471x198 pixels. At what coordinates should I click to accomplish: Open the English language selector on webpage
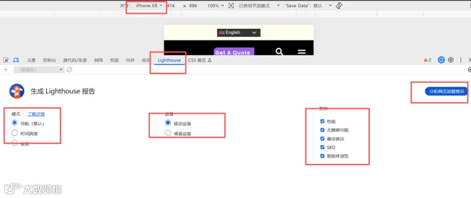[239, 32]
